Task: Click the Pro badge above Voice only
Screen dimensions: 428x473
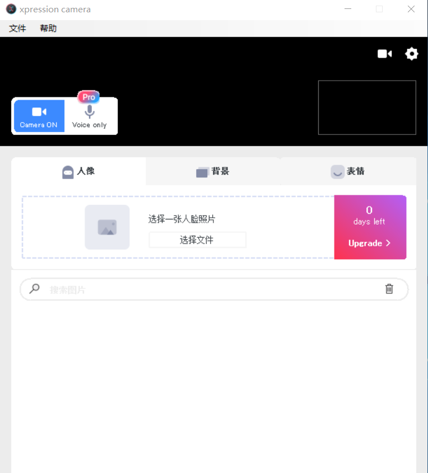Action: (89, 97)
